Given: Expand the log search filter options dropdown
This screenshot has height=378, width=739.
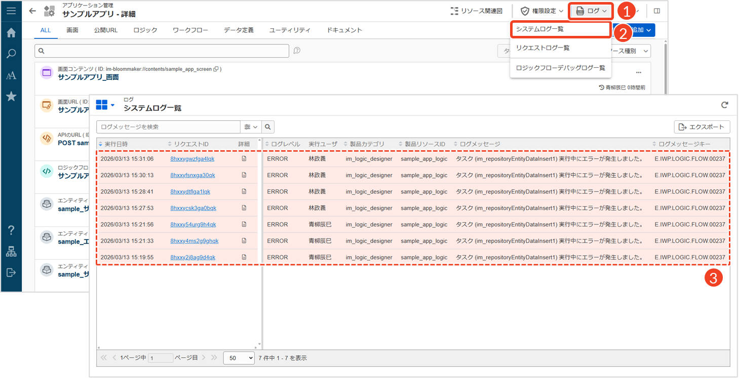Looking at the screenshot, I should (251, 127).
